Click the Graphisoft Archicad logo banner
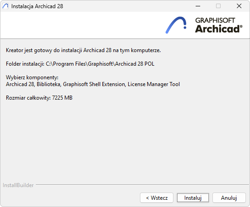Image resolution: width=250 pixels, height=207 pixels. 204,25
